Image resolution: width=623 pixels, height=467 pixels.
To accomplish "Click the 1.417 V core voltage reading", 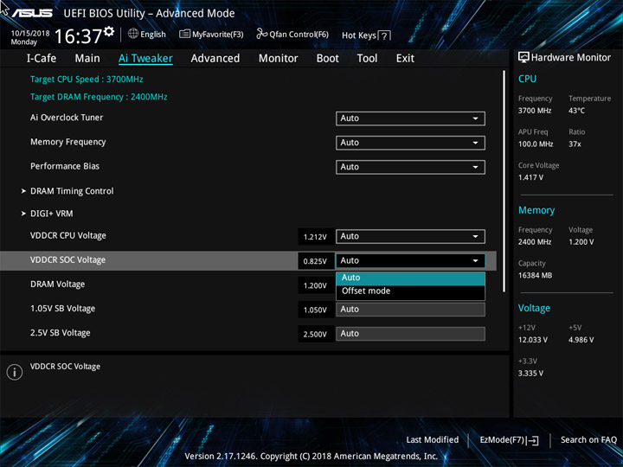I will (x=530, y=177).
